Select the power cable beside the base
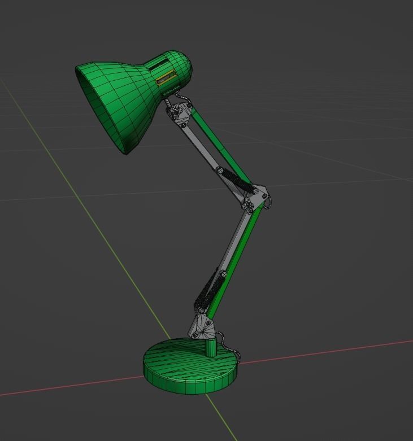The image size is (413, 441). point(228,347)
